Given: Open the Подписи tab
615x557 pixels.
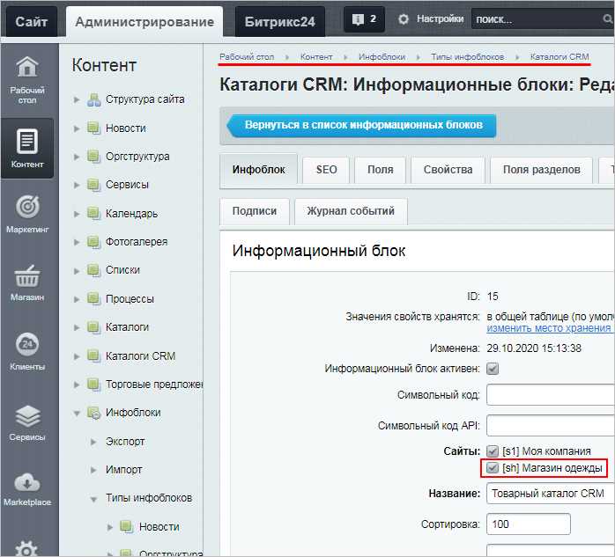Looking at the screenshot, I should click(x=255, y=211).
